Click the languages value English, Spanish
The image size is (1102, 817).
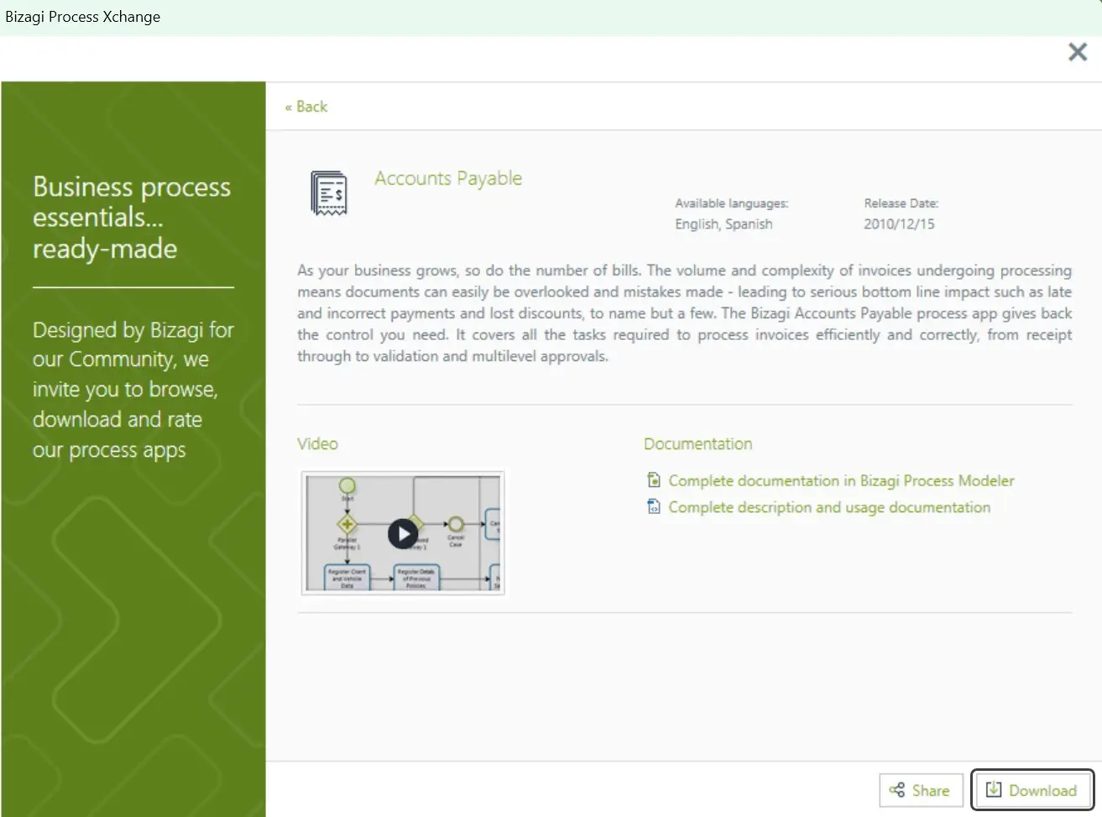pos(723,224)
